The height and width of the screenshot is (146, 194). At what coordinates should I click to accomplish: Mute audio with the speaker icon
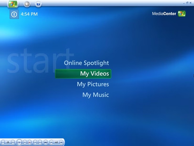pyautogui.click(x=46, y=142)
